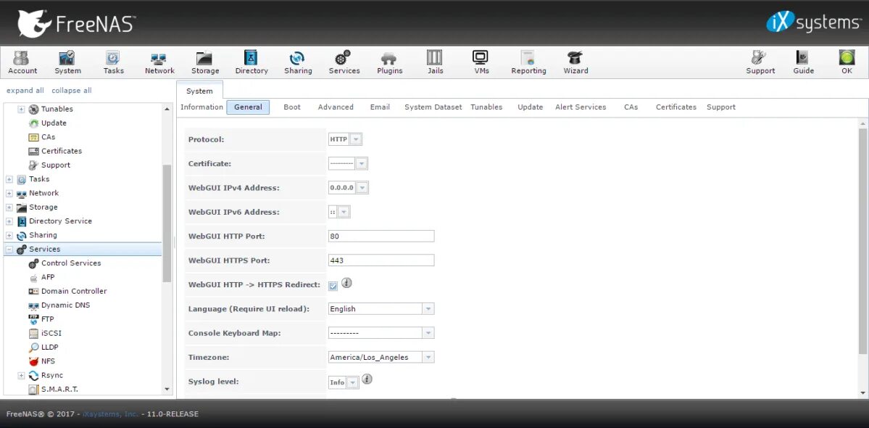869x428 pixels.
Task: Expand the Tunables tree node
Action: tap(21, 110)
